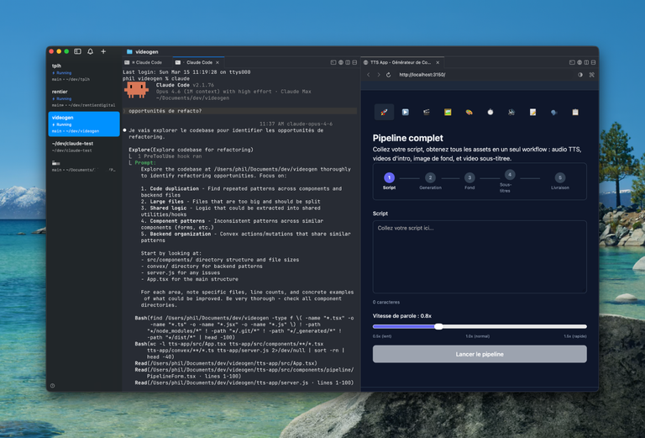Open the tpih workspace in sidebar
645x438 pixels.
tap(84, 72)
